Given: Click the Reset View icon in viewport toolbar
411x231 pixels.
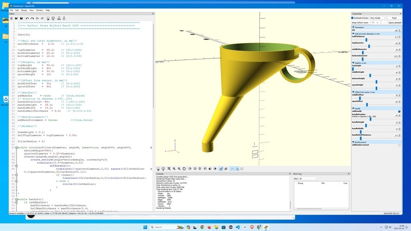Looking at the screenshot, I should tap(184, 169).
